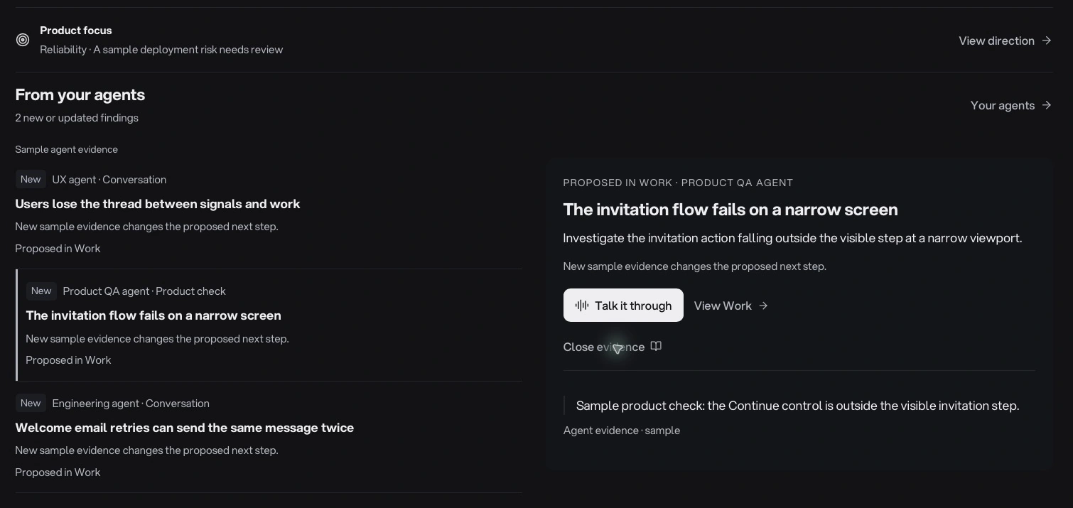Image resolution: width=1073 pixels, height=508 pixels.
Task: Click the arrow icon next to View Work
Action: pos(763,306)
